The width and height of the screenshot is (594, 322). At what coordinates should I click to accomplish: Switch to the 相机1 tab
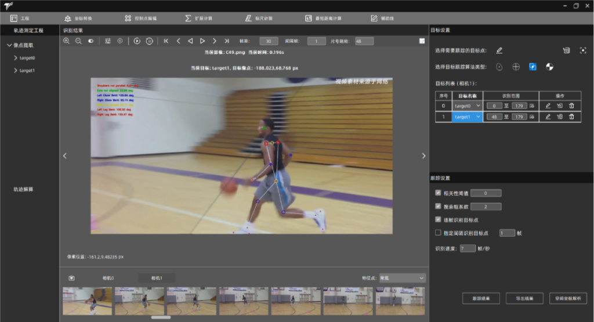[x=157, y=278]
